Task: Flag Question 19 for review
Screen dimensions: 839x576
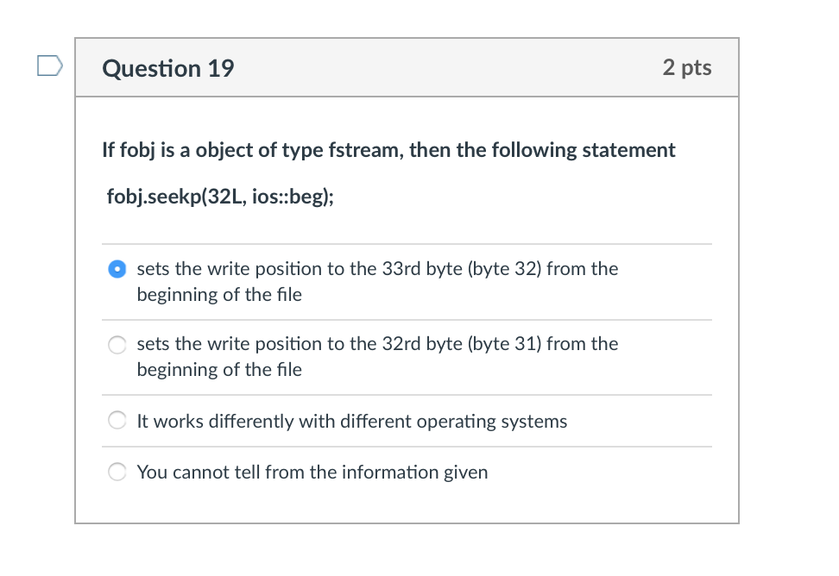Action: click(50, 66)
